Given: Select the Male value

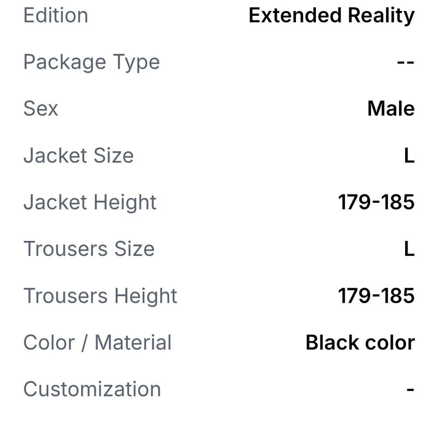Looking at the screenshot, I should [391, 109].
